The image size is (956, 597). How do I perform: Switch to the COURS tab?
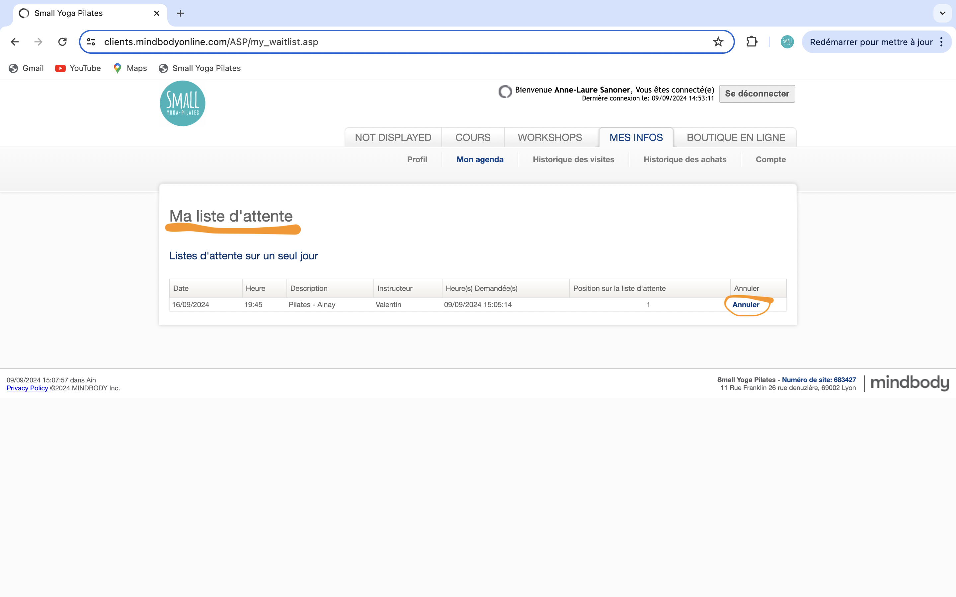click(473, 137)
